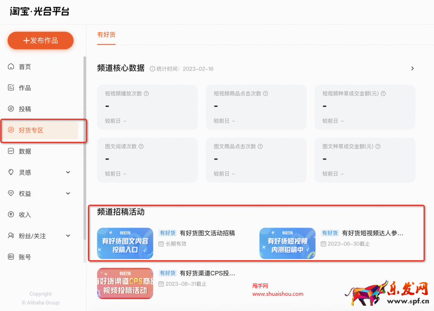Click the 作品 works icon
Screen dimensions: 434x311
coord(11,88)
